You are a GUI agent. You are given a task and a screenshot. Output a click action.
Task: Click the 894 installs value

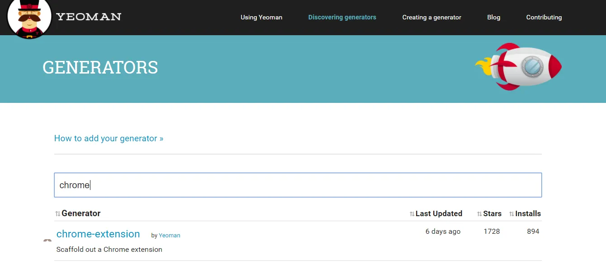coord(533,232)
